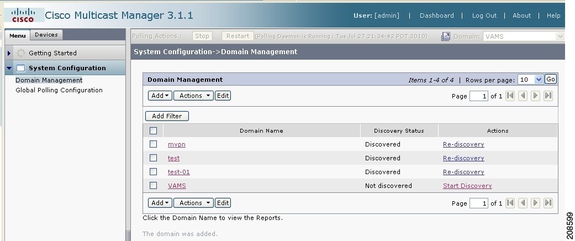The width and height of the screenshot is (575, 241).
Task: Select the test-01 domain checkbox
Action: 154,172
